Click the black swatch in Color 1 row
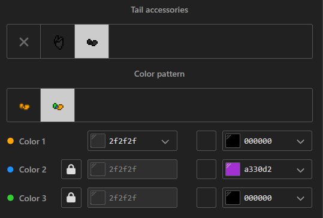323x218 pixels. [233, 141]
